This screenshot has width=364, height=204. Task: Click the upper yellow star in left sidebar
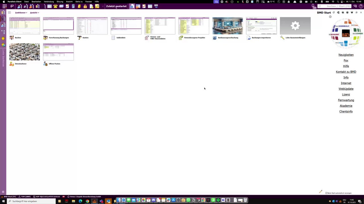pyautogui.click(x=3, y=38)
